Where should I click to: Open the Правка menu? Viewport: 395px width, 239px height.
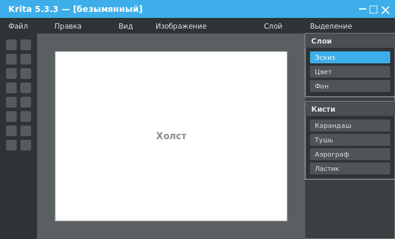[x=68, y=26]
